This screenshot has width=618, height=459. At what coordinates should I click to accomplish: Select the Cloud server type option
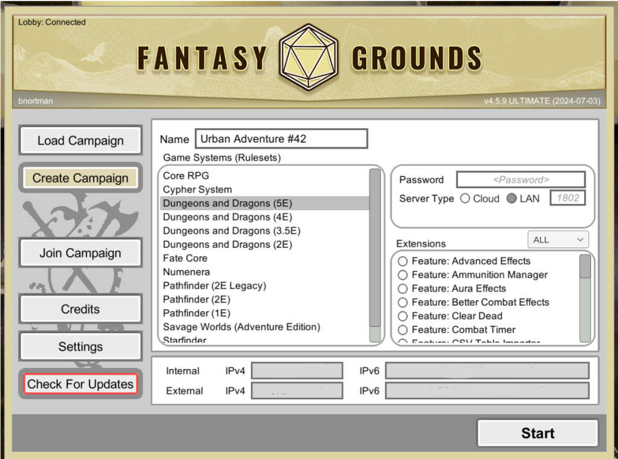(465, 199)
